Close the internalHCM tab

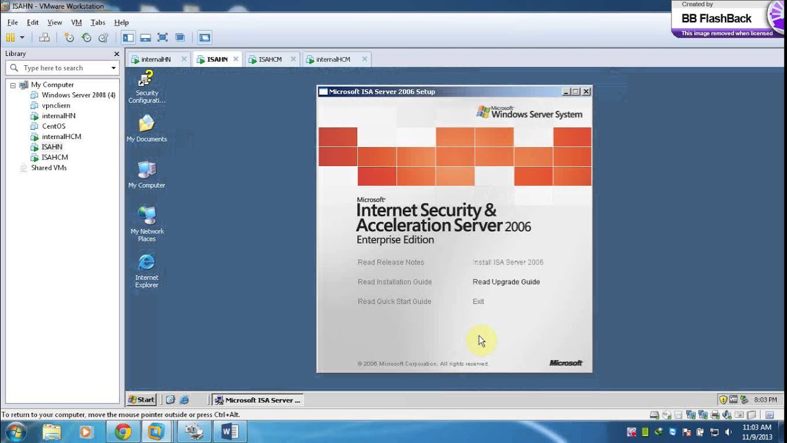pos(365,59)
